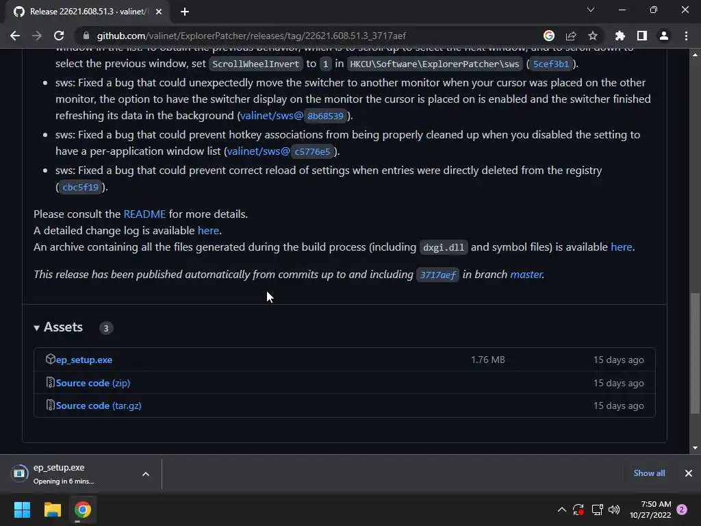Open Google Chrome from the taskbar
Viewport: 701px width, 526px height.
[83, 510]
